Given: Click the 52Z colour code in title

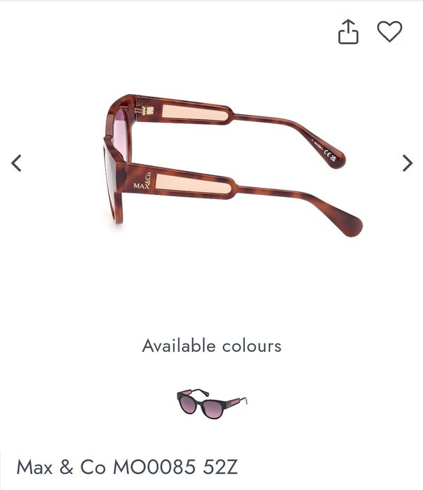Looking at the screenshot, I should [220, 468].
